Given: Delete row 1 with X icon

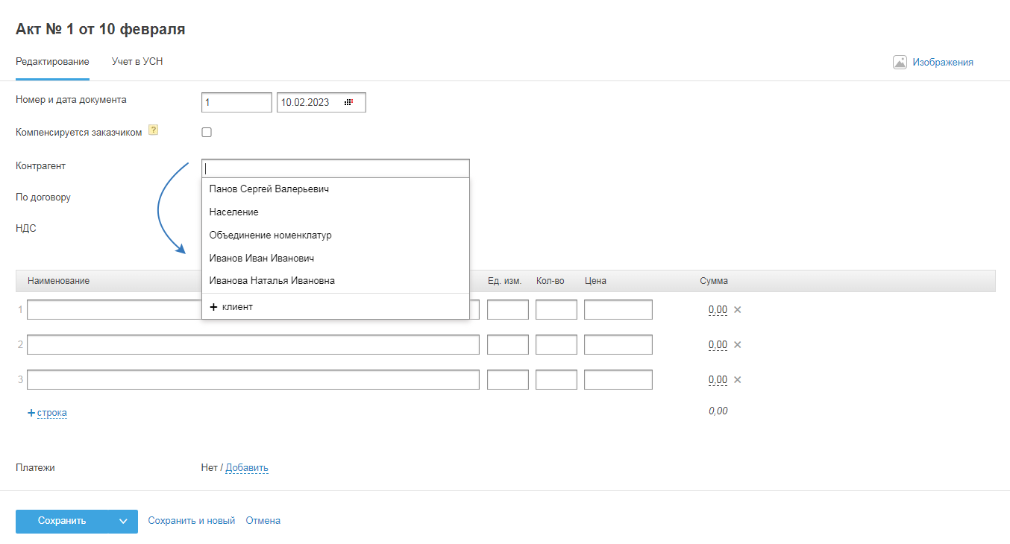Looking at the screenshot, I should click(738, 310).
